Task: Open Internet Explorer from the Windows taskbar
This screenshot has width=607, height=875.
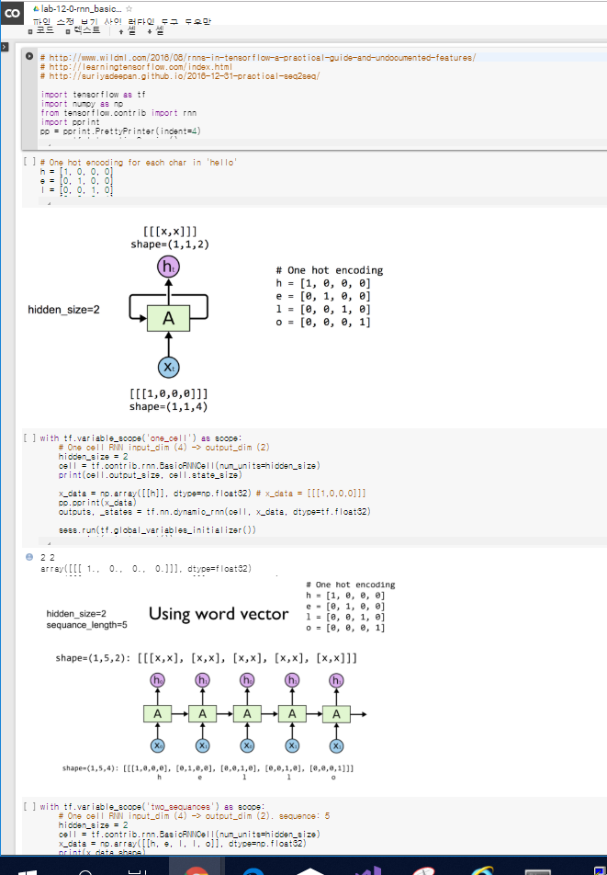Action: (481, 869)
